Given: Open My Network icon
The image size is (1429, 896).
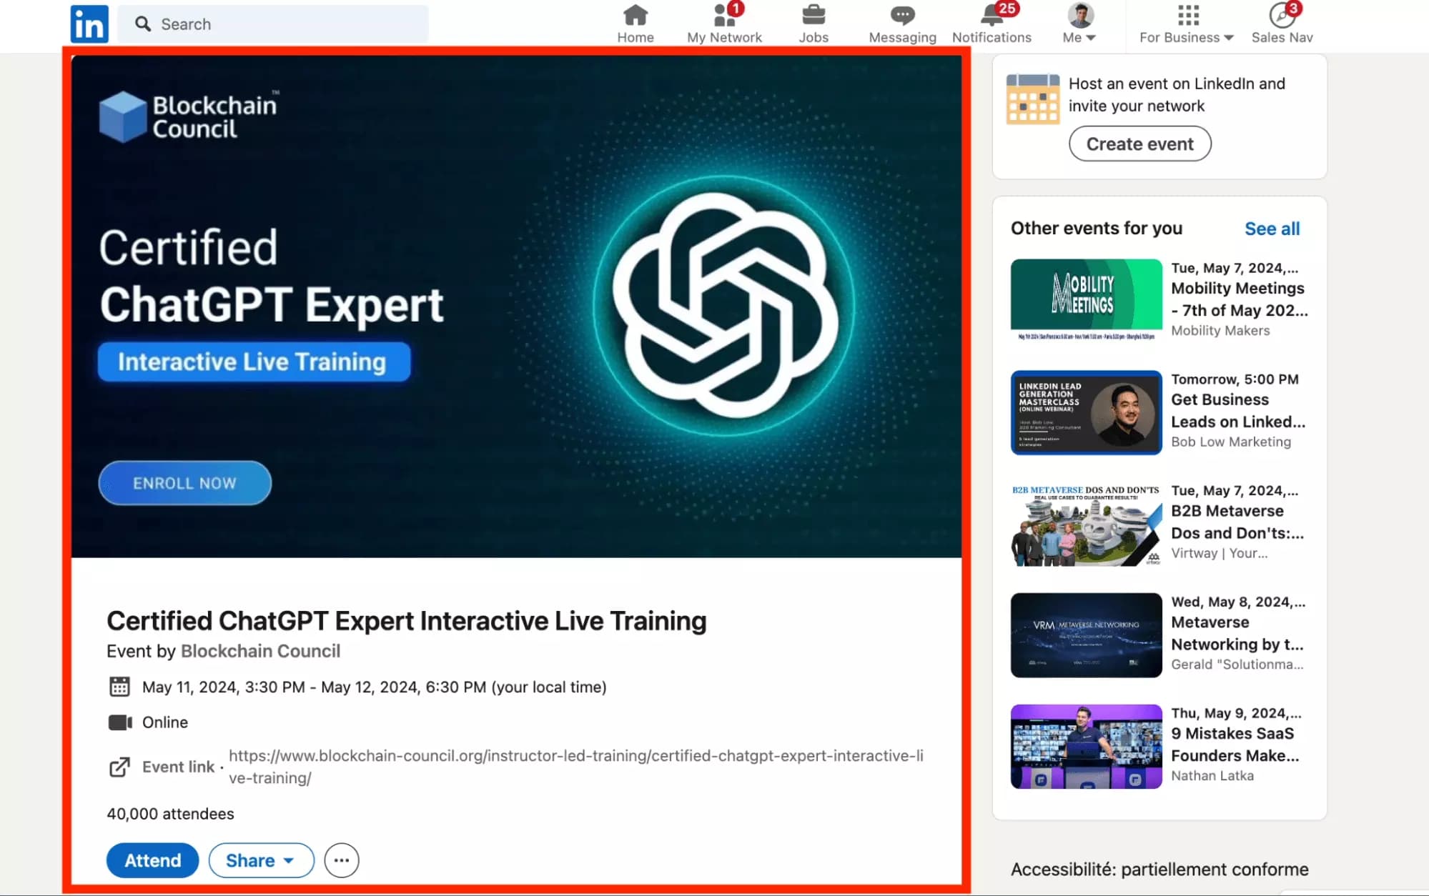Looking at the screenshot, I should pyautogui.click(x=723, y=16).
